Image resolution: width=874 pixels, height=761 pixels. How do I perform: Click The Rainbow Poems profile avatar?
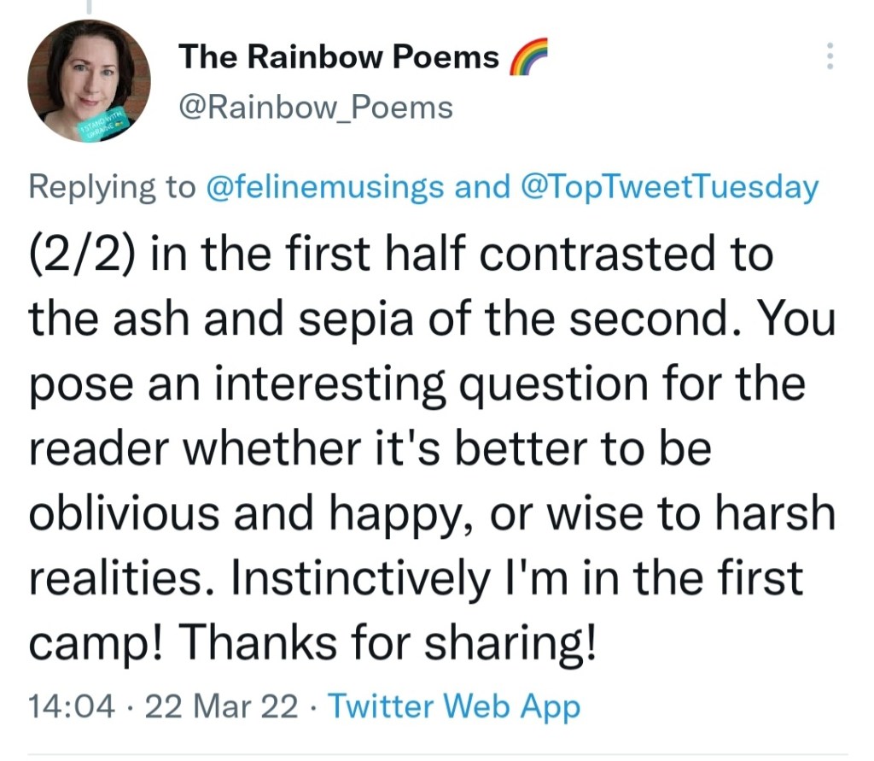click(89, 80)
